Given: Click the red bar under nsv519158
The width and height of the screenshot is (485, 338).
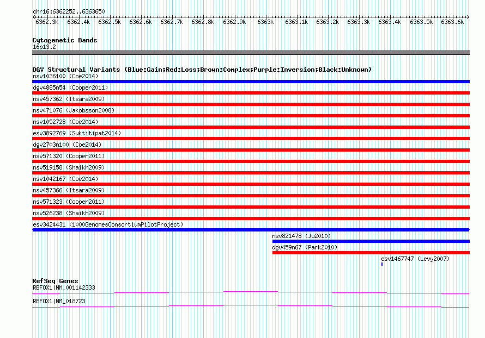Looking at the screenshot, I should [x=251, y=173].
